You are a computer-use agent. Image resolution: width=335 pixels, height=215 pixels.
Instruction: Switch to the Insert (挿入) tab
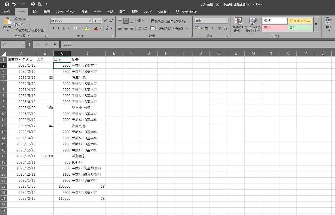(x=34, y=12)
